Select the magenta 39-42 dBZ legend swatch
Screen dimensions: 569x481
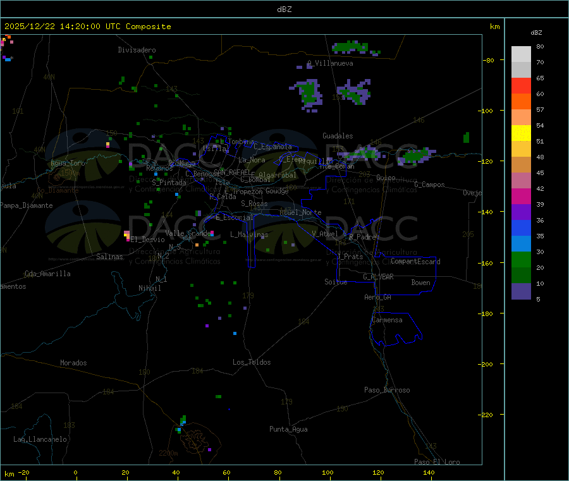click(x=521, y=196)
